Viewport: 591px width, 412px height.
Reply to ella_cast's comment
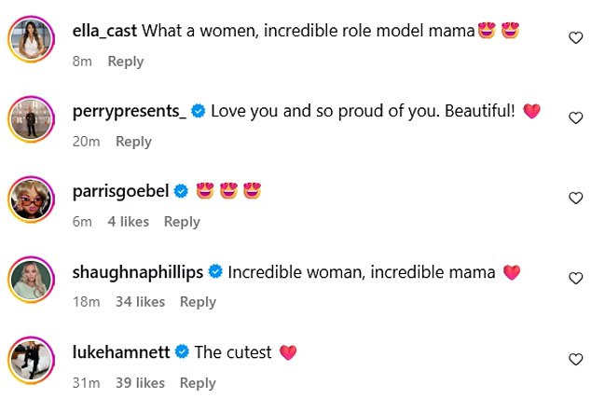[x=125, y=62]
